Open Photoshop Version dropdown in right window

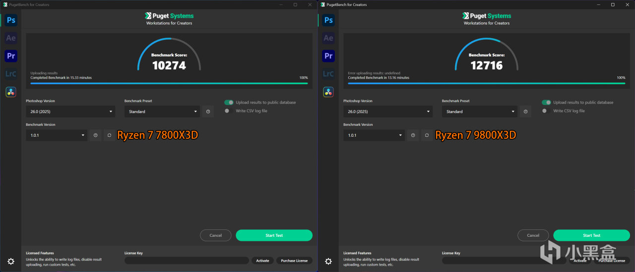pyautogui.click(x=388, y=111)
